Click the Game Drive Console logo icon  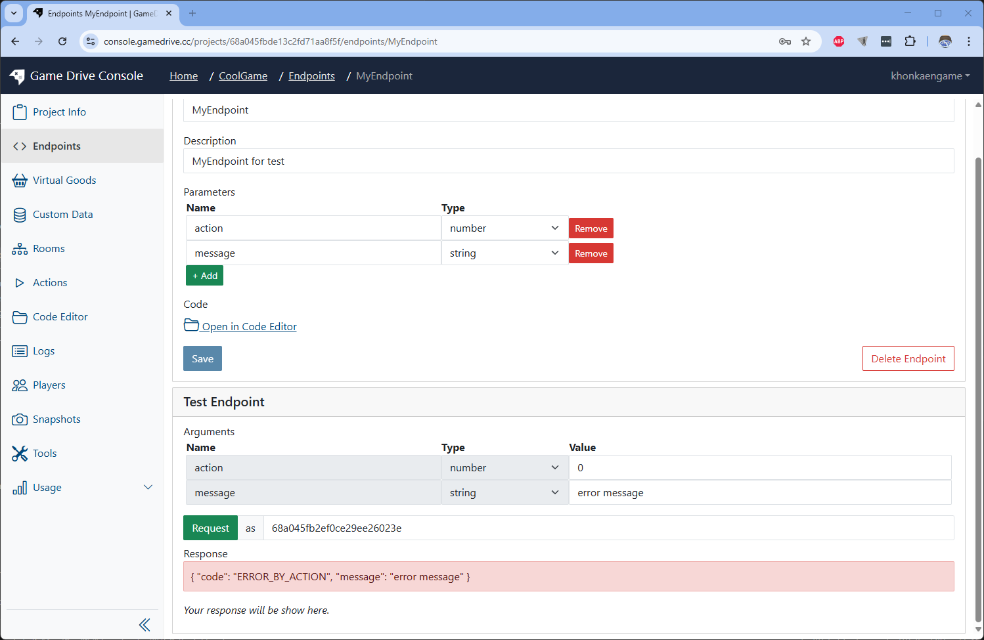point(17,76)
